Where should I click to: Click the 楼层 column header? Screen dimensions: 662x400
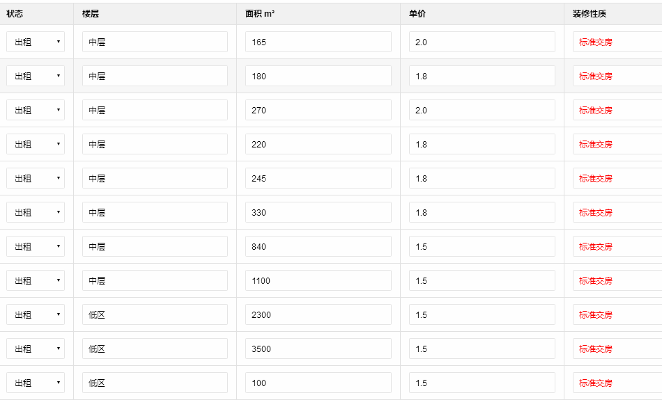90,14
